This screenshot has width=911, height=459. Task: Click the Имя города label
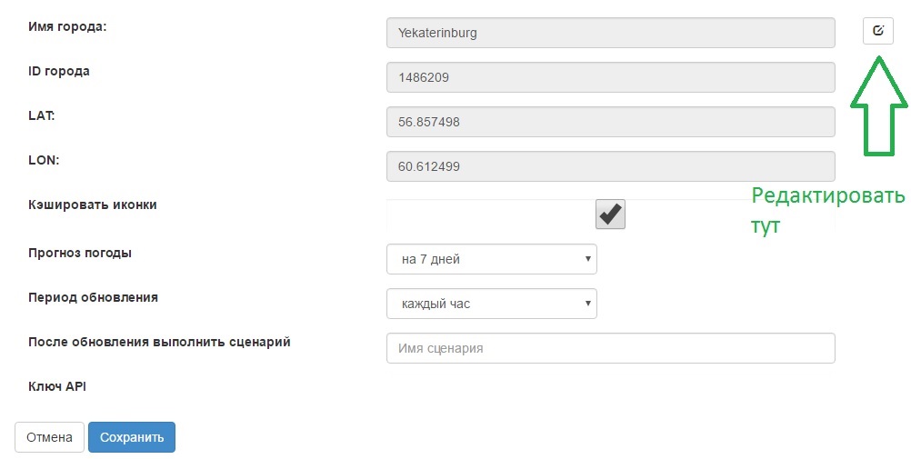[x=67, y=27]
